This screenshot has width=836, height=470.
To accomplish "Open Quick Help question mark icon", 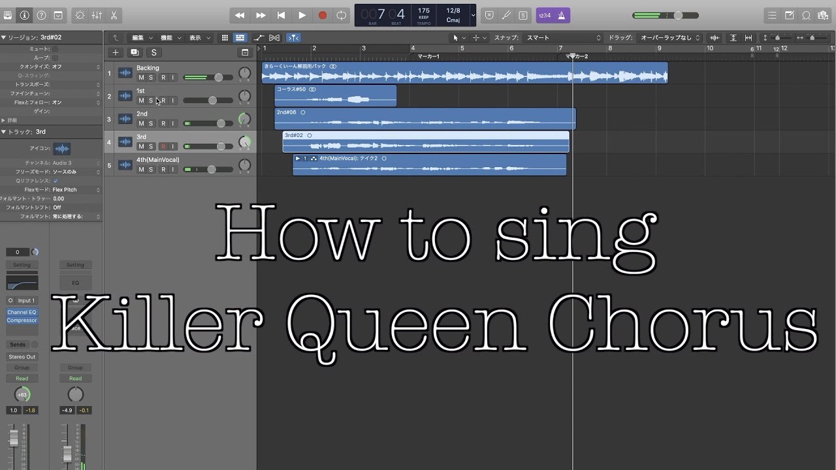I will pyautogui.click(x=41, y=15).
